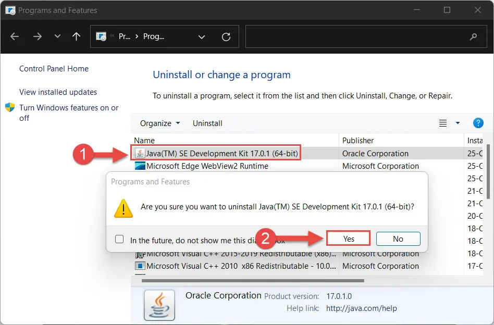
Task: Click Microsoft Corporation publisher for Edge WebView2
Action: point(380,166)
